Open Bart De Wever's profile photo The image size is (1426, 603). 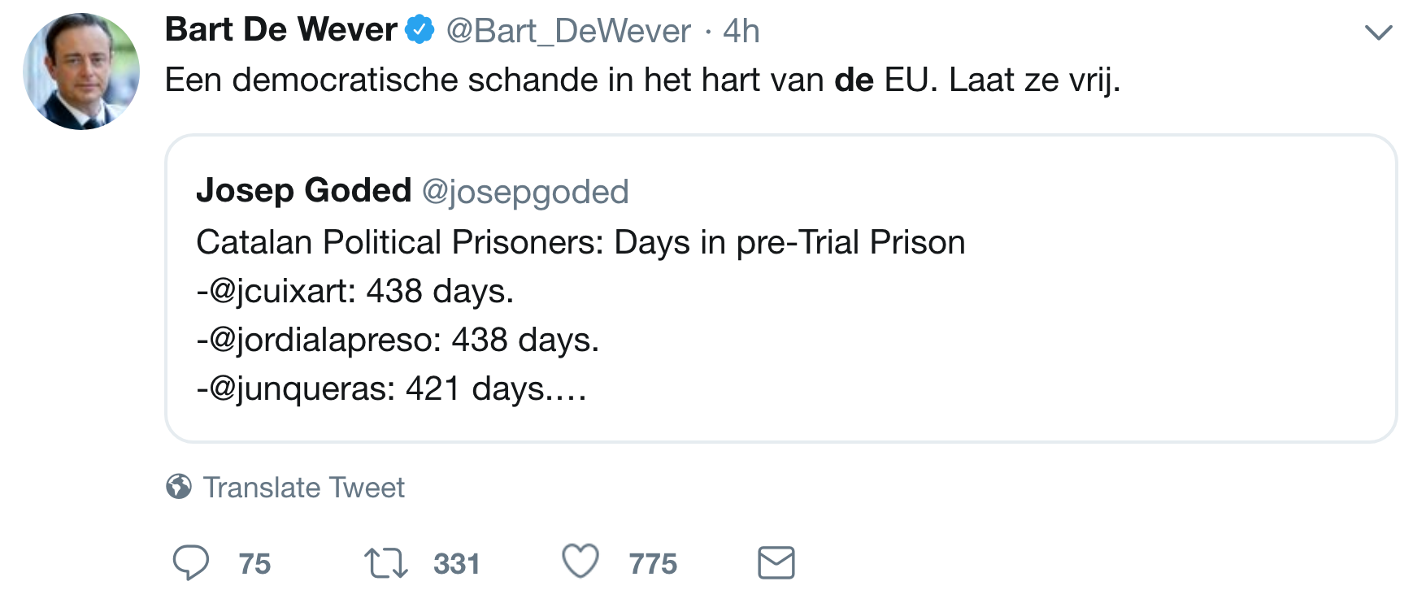pyautogui.click(x=81, y=72)
